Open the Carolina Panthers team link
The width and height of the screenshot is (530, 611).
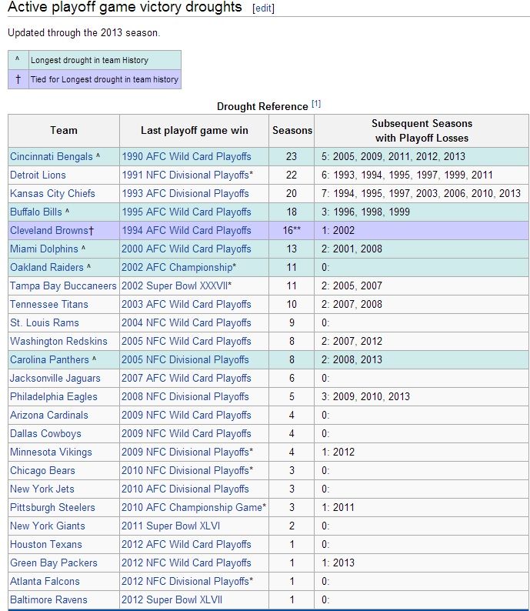[x=49, y=359]
